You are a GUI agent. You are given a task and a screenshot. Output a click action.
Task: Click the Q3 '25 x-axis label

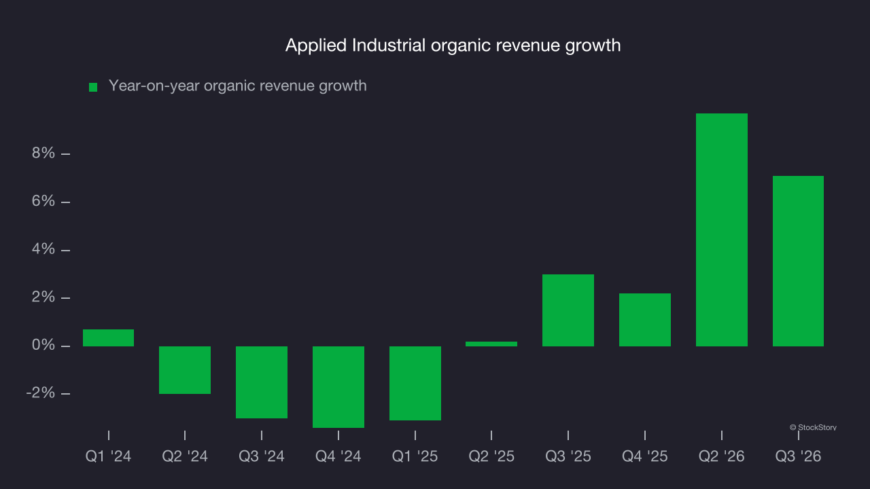568,456
